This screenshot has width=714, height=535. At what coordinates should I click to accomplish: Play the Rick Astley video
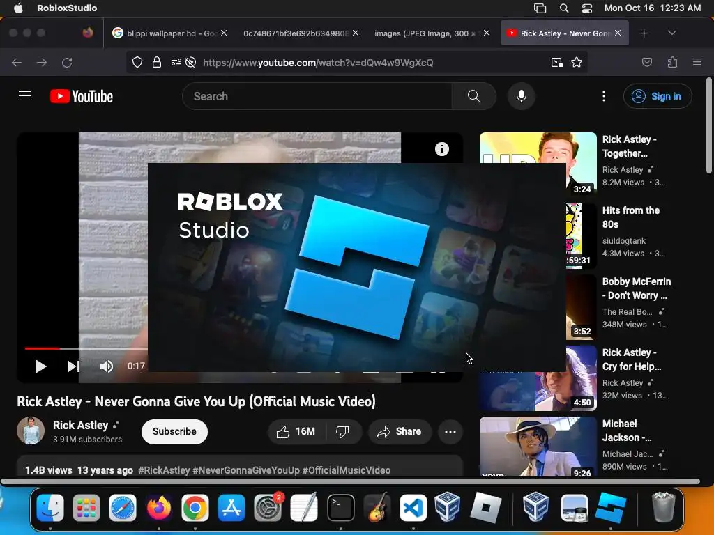point(41,366)
